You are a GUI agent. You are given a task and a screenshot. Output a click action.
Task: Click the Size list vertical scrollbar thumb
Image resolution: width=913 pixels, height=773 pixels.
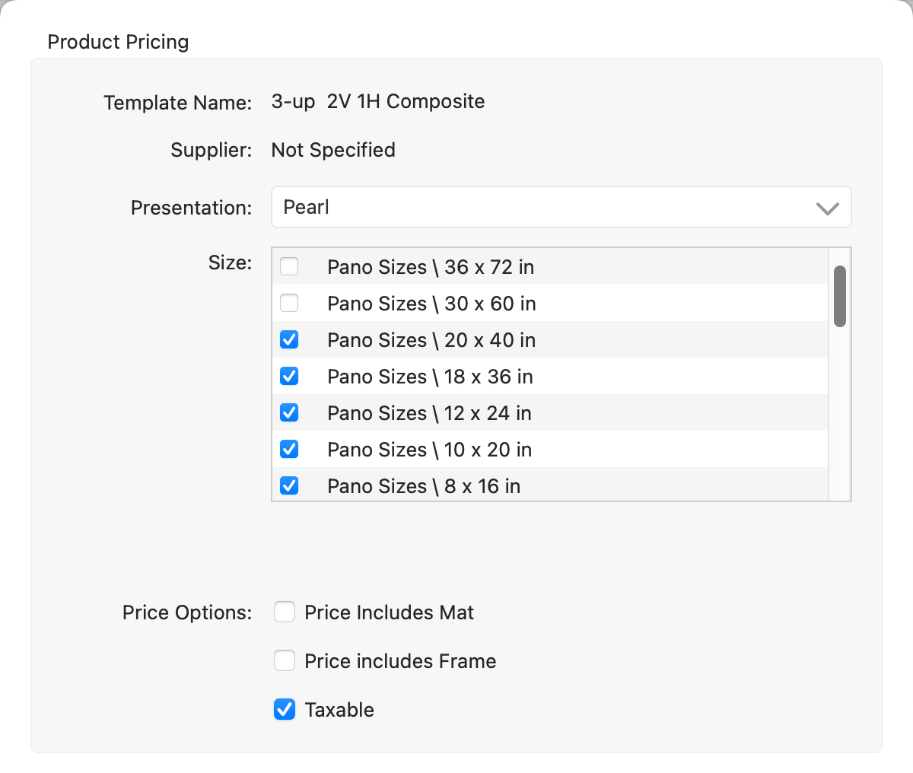coord(840,296)
